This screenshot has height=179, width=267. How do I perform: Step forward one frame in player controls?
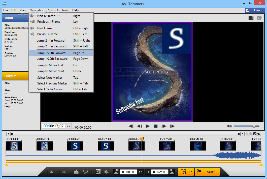click(164, 126)
